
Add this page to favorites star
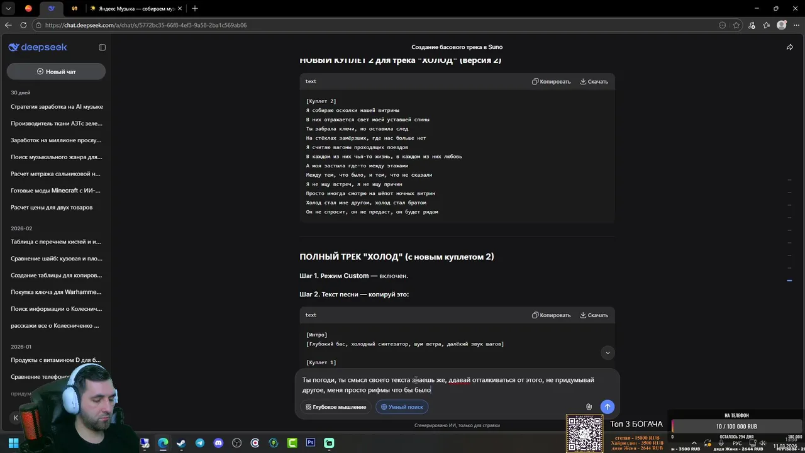click(736, 25)
